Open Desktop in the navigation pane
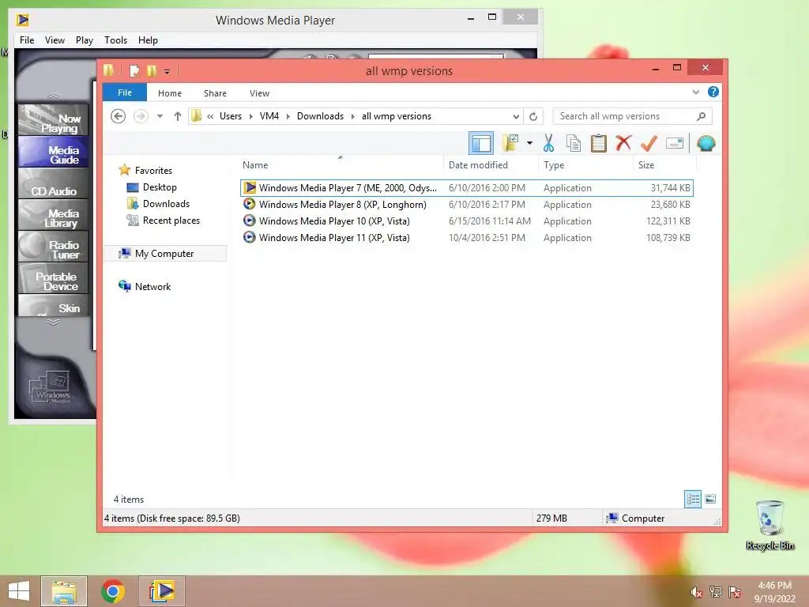 (160, 187)
